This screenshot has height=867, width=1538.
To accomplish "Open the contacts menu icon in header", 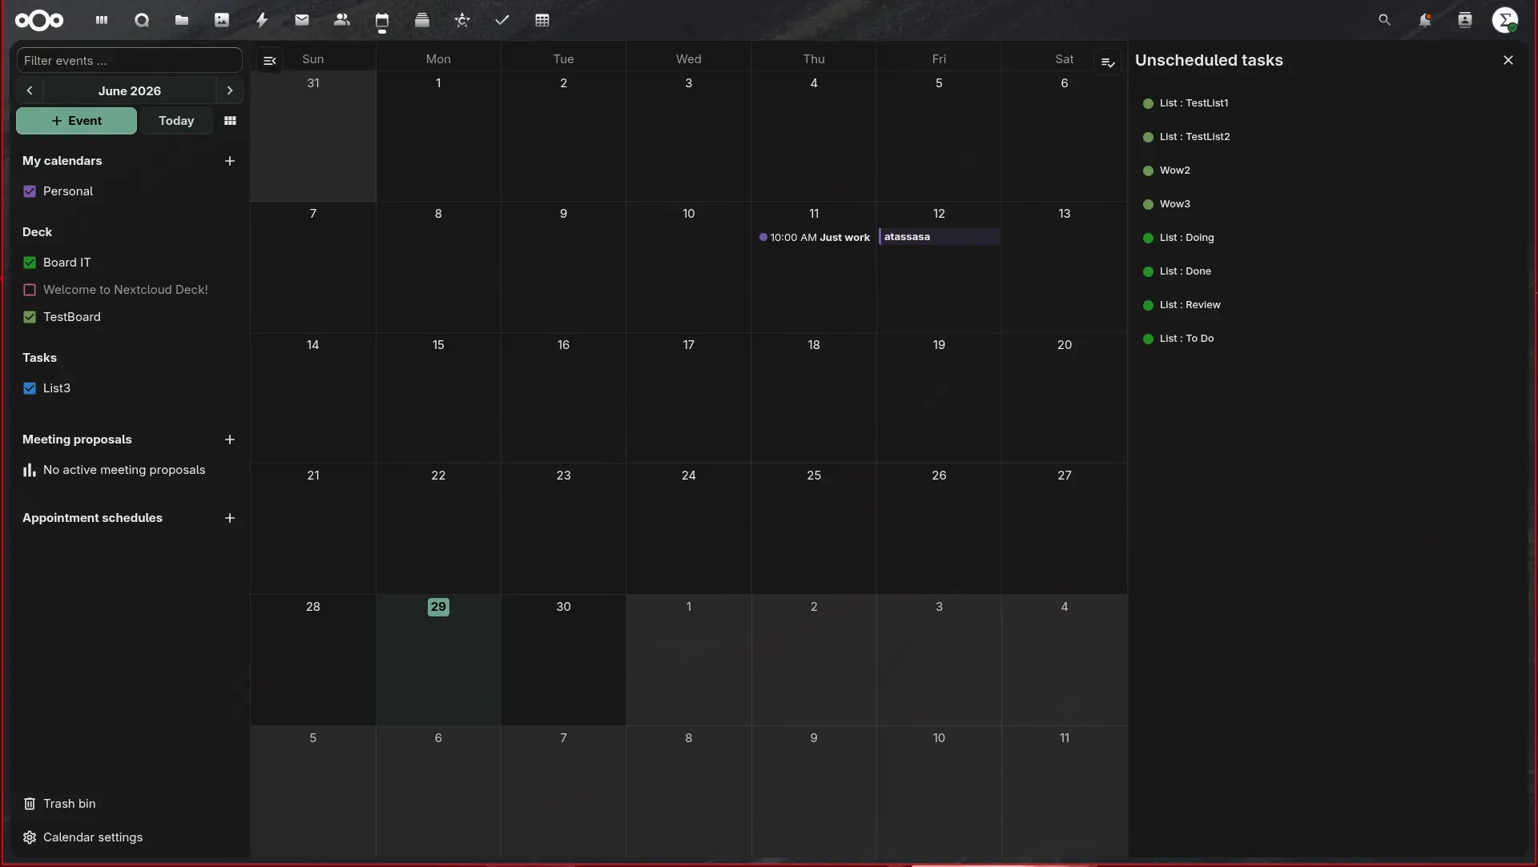I will [x=1465, y=20].
